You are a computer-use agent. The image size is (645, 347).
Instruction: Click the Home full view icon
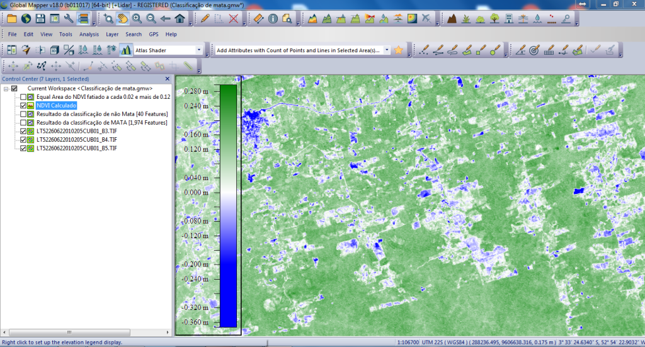coord(178,18)
